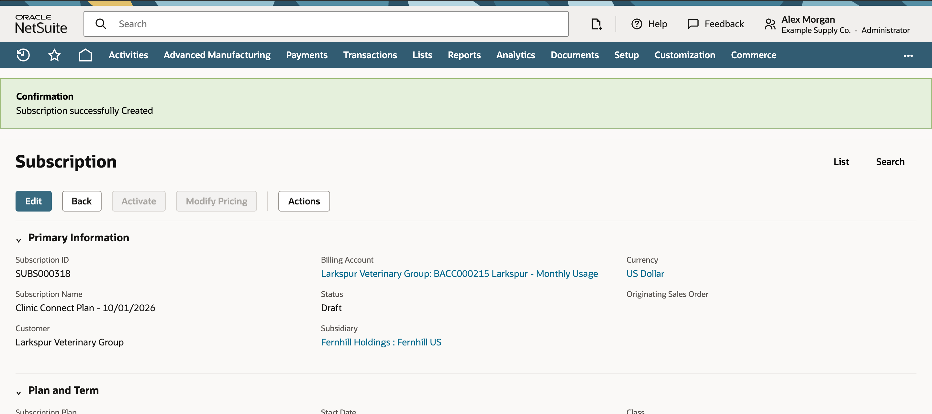Open the Transactions menu

[370, 55]
